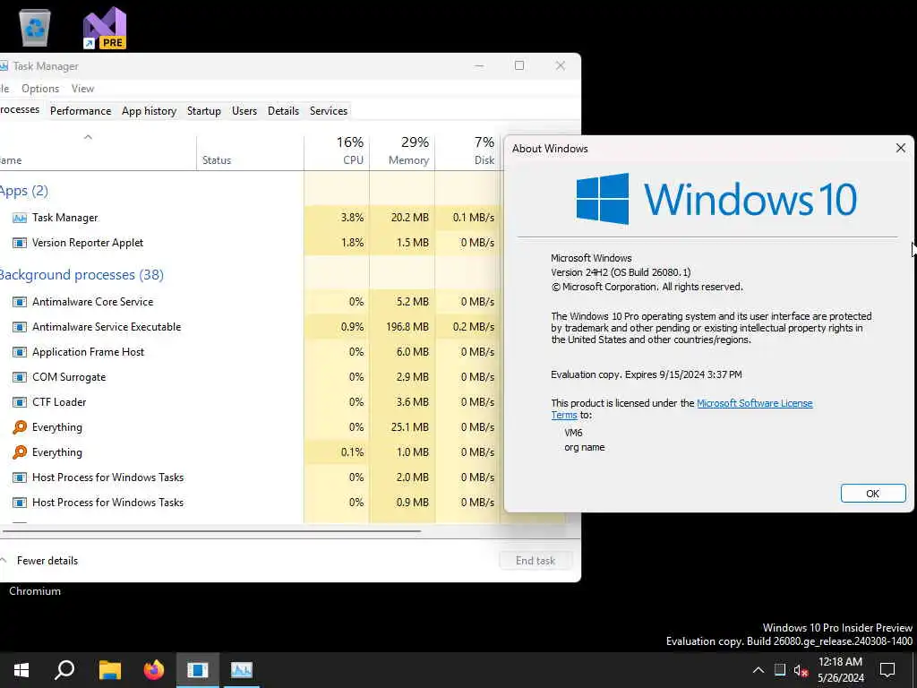The width and height of the screenshot is (917, 688).
Task: Click the Antimalware Service Executable icon
Action: coord(20,327)
